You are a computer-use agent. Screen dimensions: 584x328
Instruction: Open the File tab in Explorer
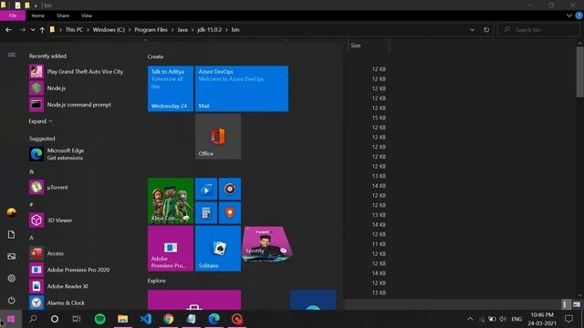[x=13, y=15]
